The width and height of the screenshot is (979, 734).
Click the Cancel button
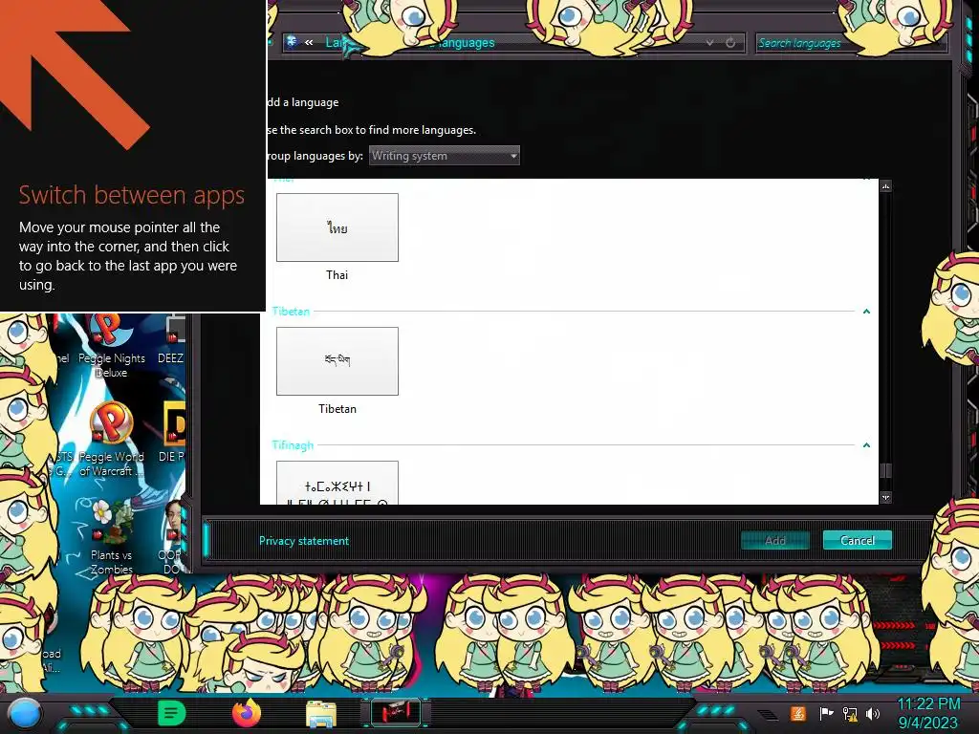coord(858,541)
